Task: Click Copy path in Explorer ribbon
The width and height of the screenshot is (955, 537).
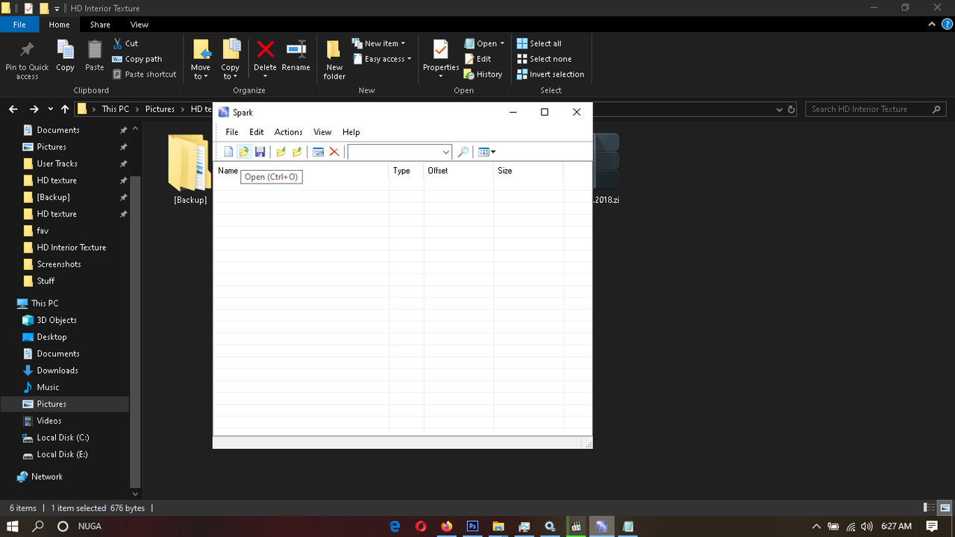Action: click(137, 59)
